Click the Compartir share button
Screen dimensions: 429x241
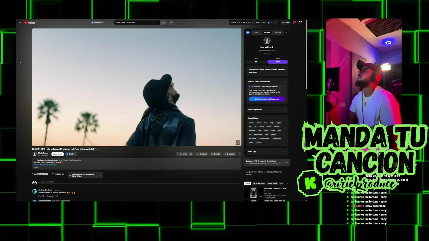pyautogui.click(x=202, y=154)
